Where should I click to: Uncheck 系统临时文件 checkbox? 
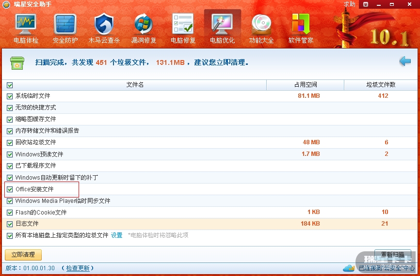click(x=10, y=96)
